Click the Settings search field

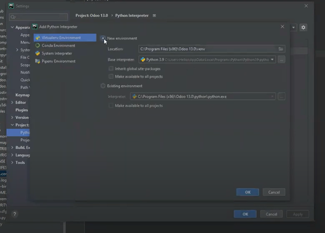(x=38, y=17)
